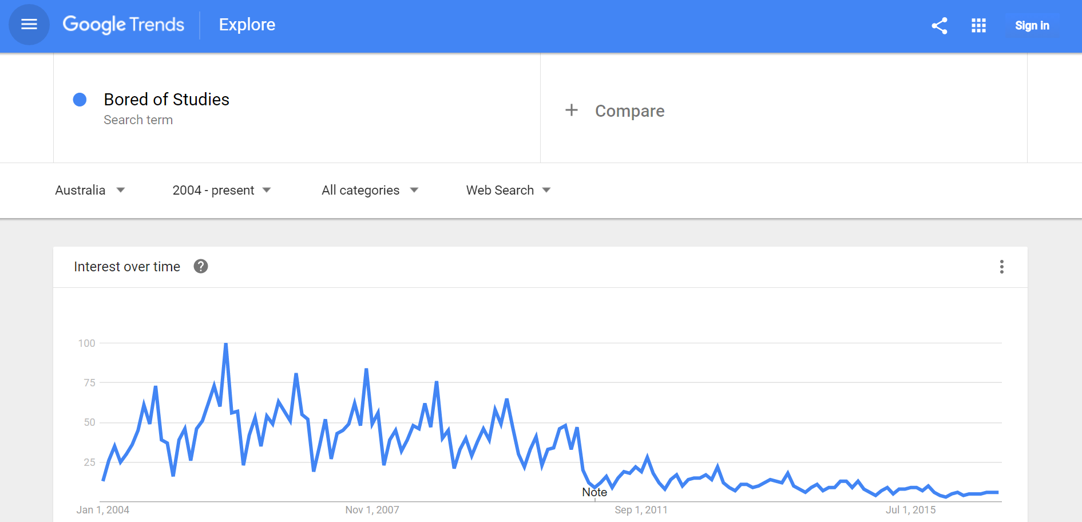Click the Interest over time heading
The height and width of the screenshot is (522, 1082).
127,267
